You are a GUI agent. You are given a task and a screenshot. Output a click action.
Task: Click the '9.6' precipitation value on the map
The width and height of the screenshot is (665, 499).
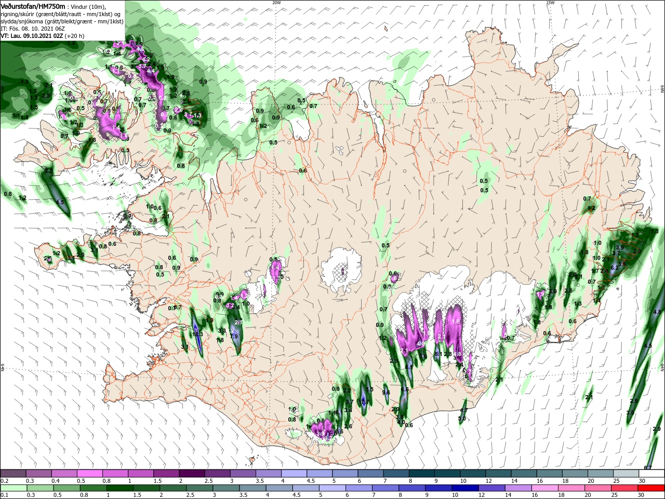tap(386, 392)
